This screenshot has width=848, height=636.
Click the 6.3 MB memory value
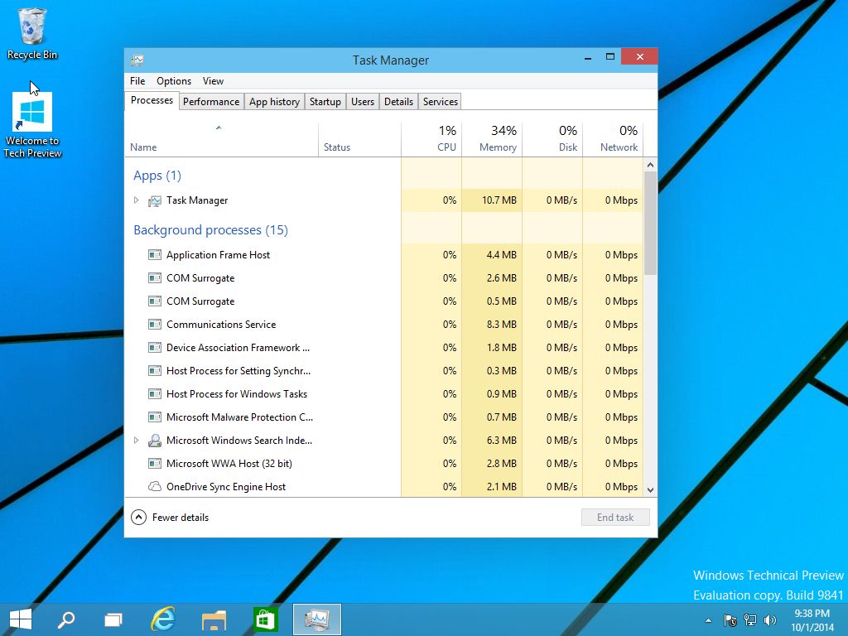click(x=501, y=441)
